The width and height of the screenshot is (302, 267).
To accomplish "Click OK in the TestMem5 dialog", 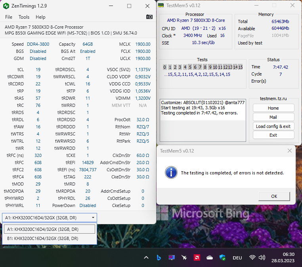I will point(274,196).
